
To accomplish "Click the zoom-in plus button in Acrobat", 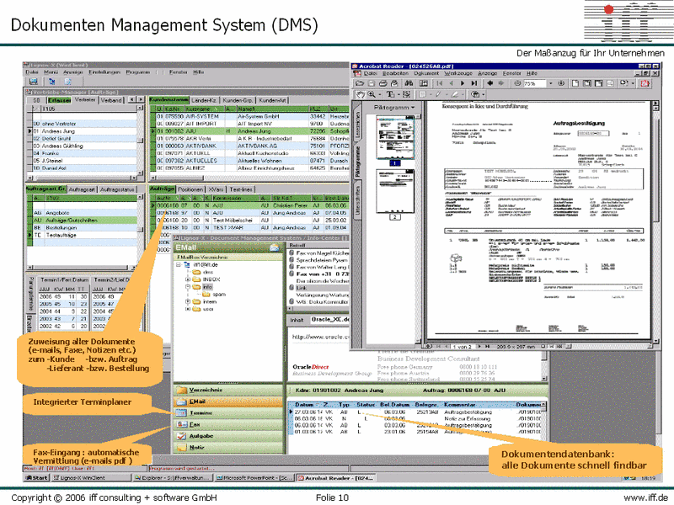I will [561, 83].
